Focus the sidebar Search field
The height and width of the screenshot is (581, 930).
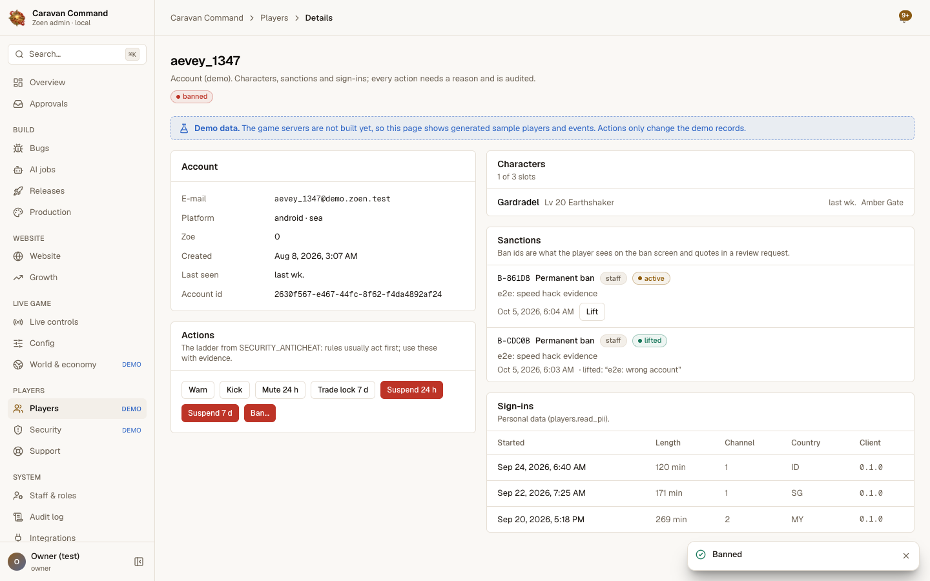click(77, 54)
